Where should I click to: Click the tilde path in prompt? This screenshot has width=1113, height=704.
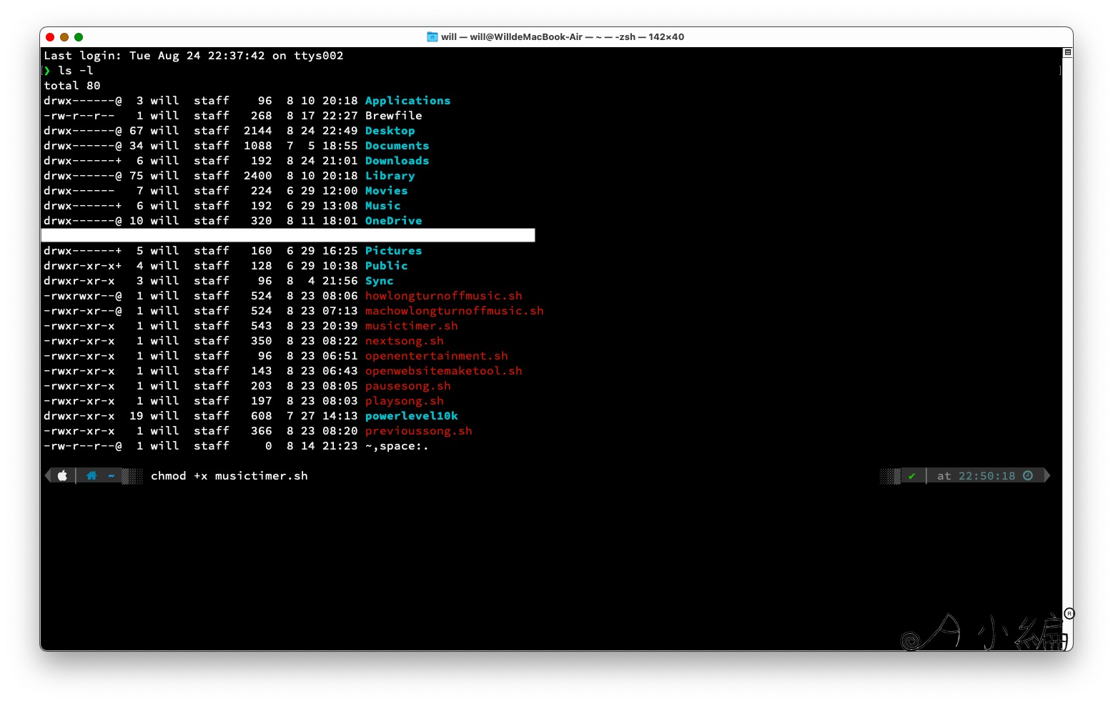point(112,476)
